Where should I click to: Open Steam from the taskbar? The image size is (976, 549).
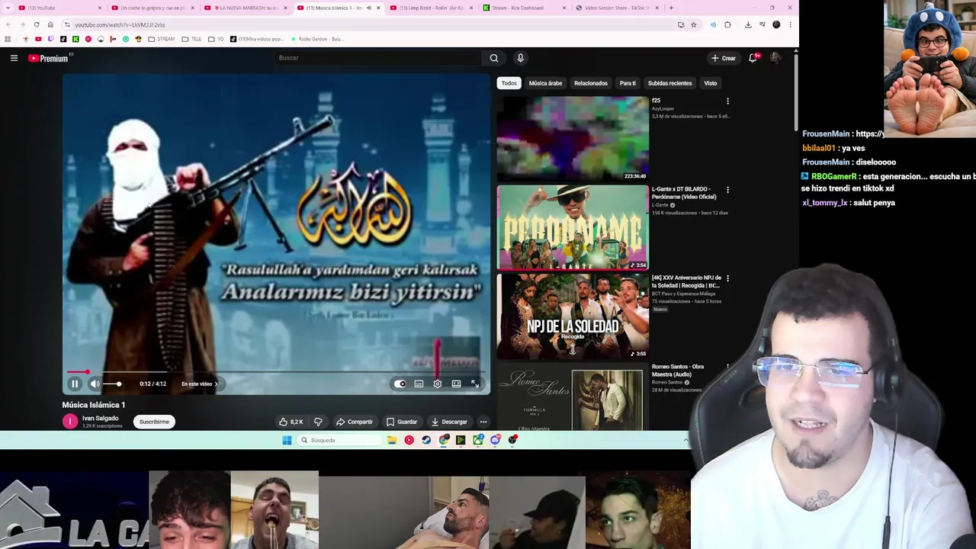[x=426, y=440]
